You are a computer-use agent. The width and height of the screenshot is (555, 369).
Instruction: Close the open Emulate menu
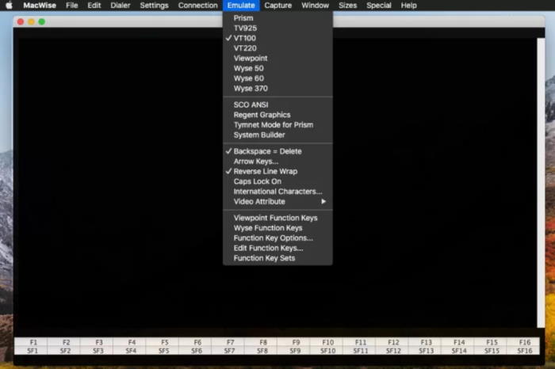tap(241, 6)
